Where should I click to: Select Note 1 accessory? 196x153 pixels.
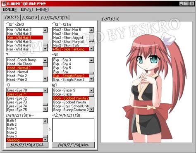coord(25,129)
